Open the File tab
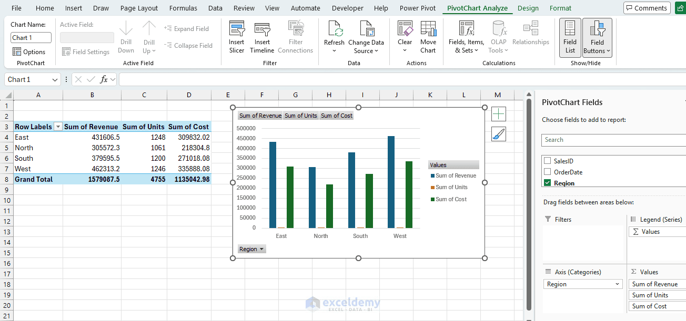686x321 pixels. [x=16, y=8]
